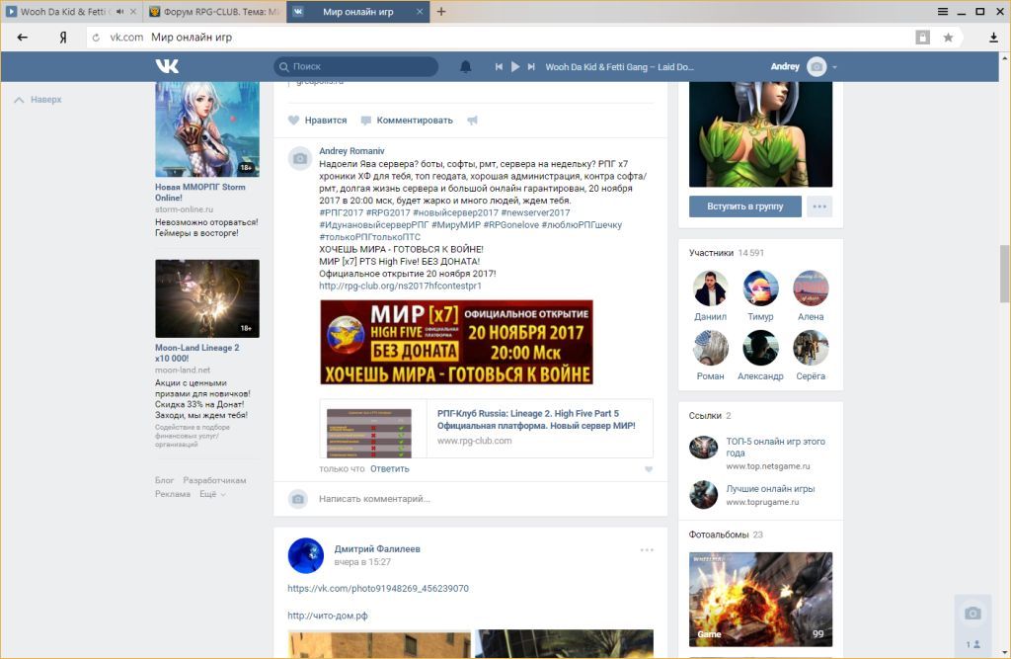Image resolution: width=1011 pixels, height=659 pixels.
Task: Switch to the Форум RPG-CLUB tab
Action: tap(213, 12)
